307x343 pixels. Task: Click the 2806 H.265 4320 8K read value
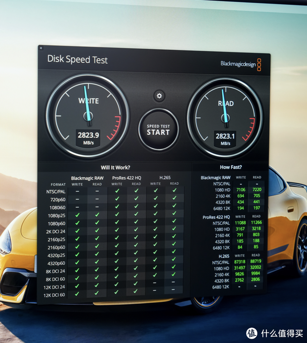256,280
